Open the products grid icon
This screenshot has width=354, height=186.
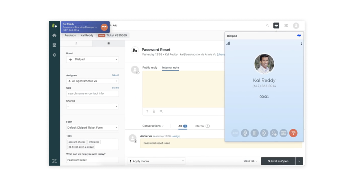pyautogui.click(x=286, y=26)
